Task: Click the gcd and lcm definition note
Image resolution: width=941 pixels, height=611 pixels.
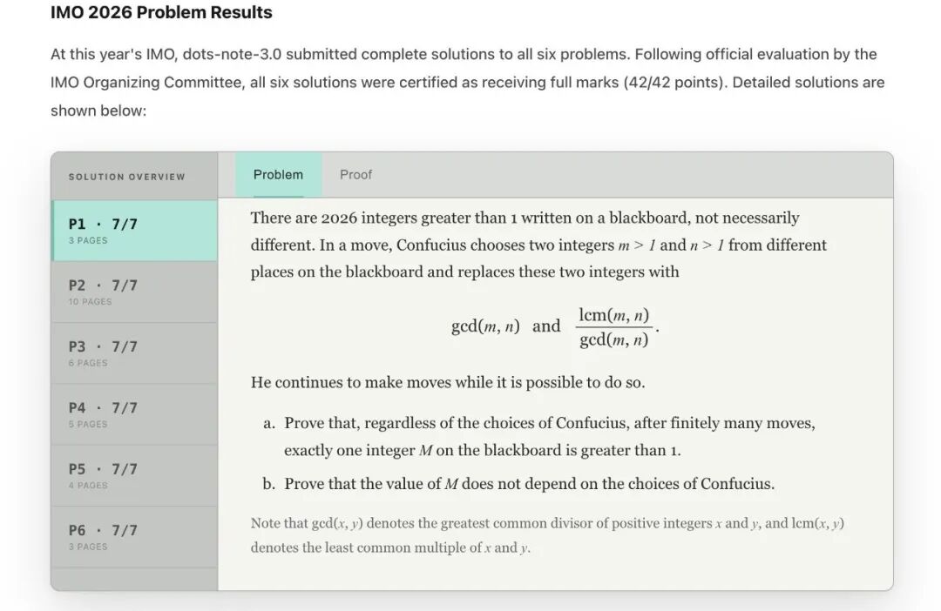Action: [x=547, y=535]
